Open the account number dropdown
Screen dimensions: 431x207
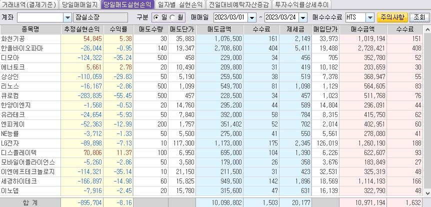click(68, 17)
